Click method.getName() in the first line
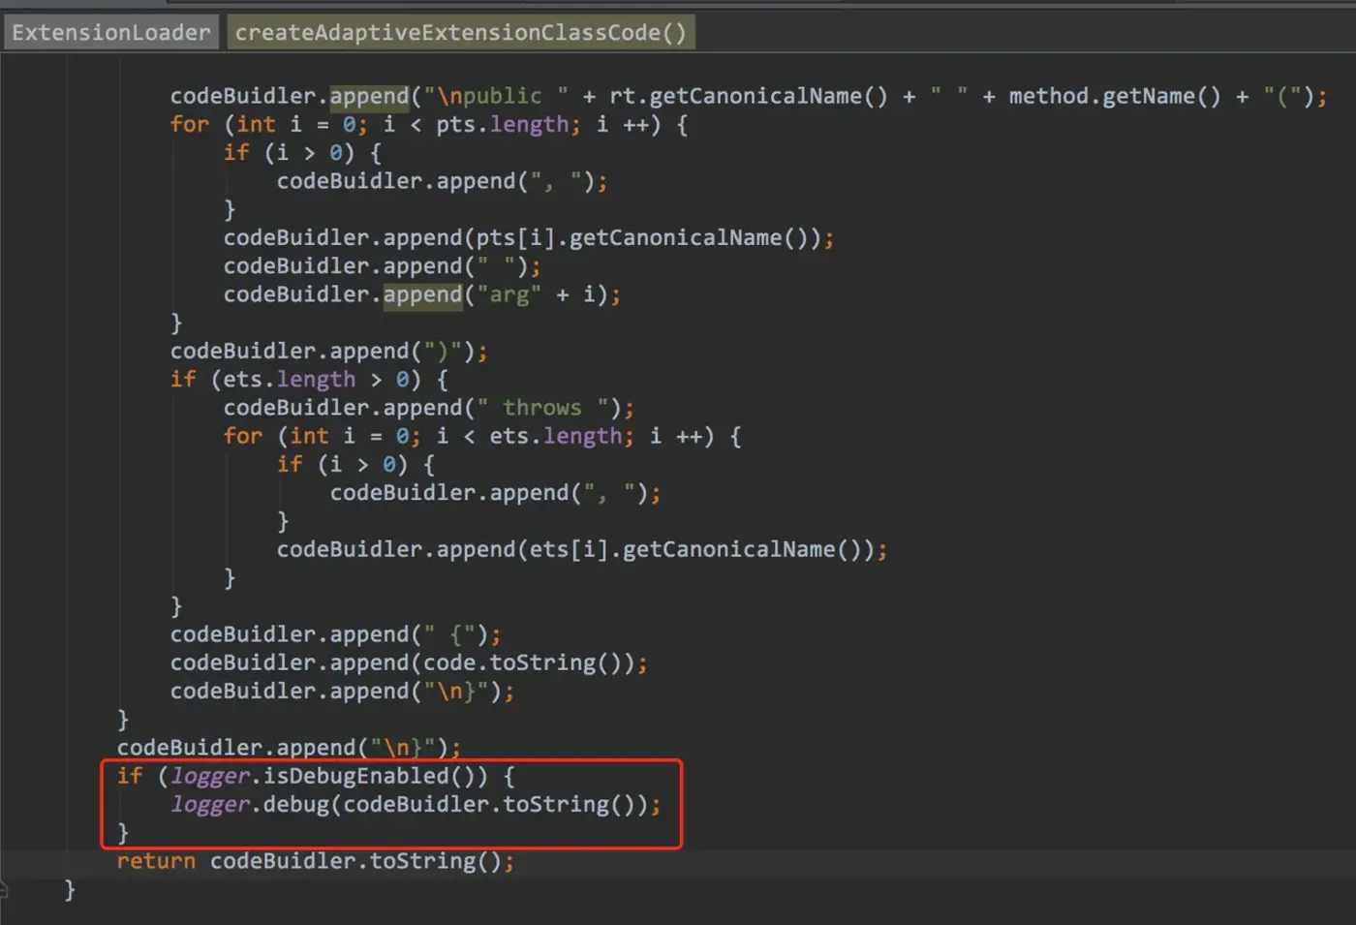 (1115, 96)
